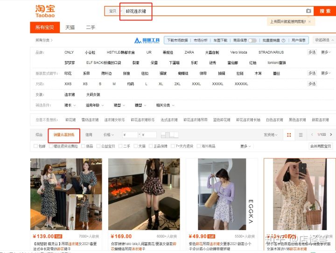Expand the 裙型 filter dropdown
Image resolution: width=336 pixels, height=253 pixels.
click(x=119, y=105)
